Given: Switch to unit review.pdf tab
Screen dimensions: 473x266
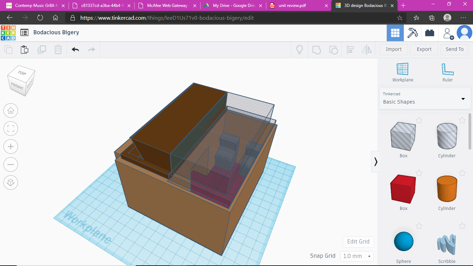Looking at the screenshot, I should (299, 6).
